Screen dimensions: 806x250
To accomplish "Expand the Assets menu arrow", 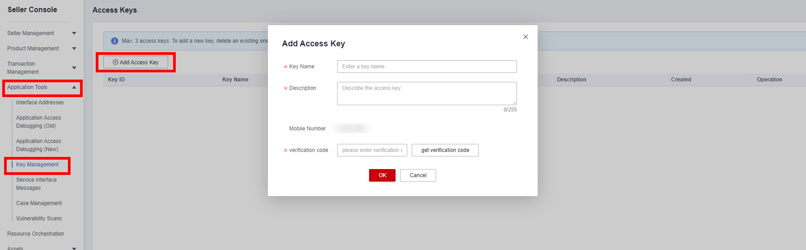I will tap(74, 248).
